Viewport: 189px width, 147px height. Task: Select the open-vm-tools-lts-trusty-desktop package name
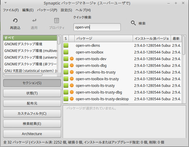pos(102,99)
